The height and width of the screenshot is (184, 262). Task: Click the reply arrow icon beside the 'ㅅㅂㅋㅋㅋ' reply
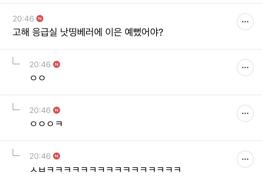click(x=16, y=152)
